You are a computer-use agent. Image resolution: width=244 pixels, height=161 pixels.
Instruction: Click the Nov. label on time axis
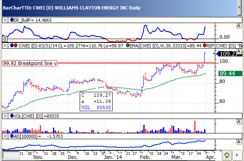point(39,157)
